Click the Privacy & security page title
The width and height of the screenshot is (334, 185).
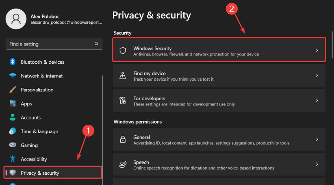coord(152,15)
